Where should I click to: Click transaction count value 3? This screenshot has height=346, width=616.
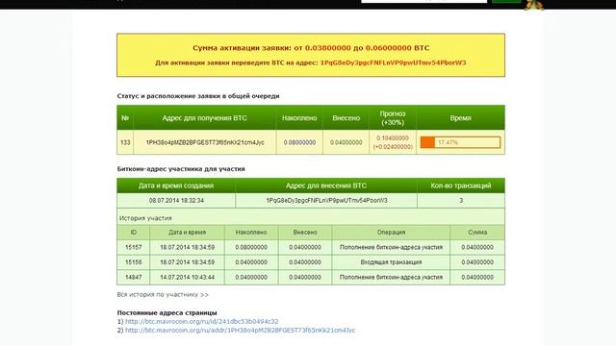[461, 201]
